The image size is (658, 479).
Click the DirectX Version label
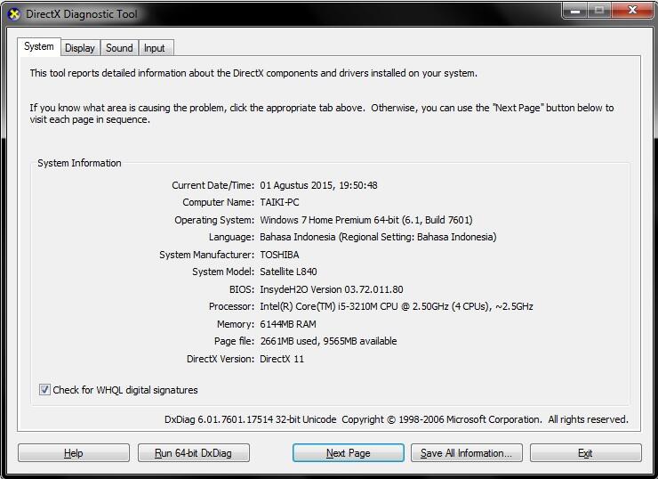pyautogui.click(x=221, y=359)
